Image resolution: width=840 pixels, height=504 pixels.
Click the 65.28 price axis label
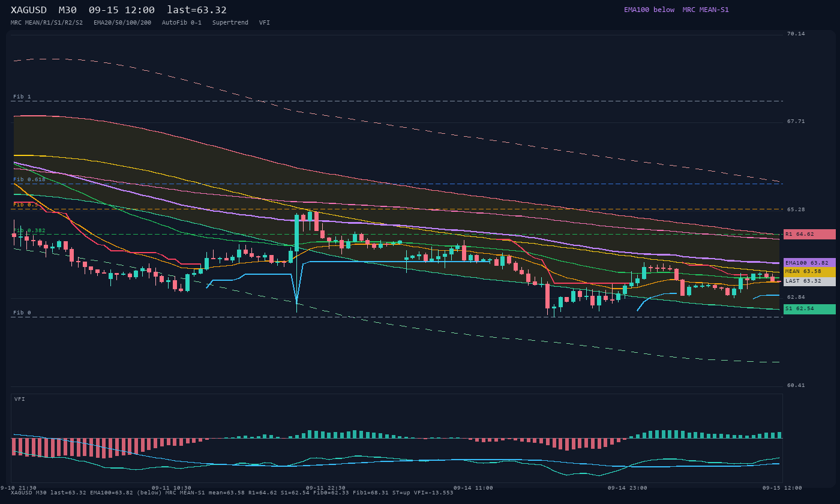[x=796, y=210]
